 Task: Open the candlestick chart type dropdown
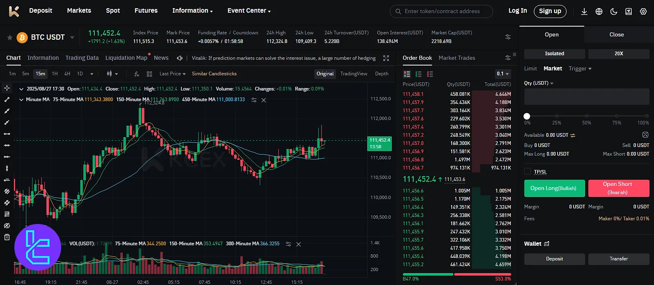[112, 74]
